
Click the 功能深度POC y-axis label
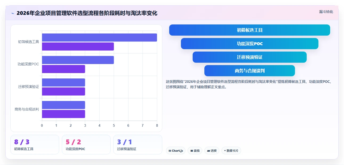(x=28, y=64)
